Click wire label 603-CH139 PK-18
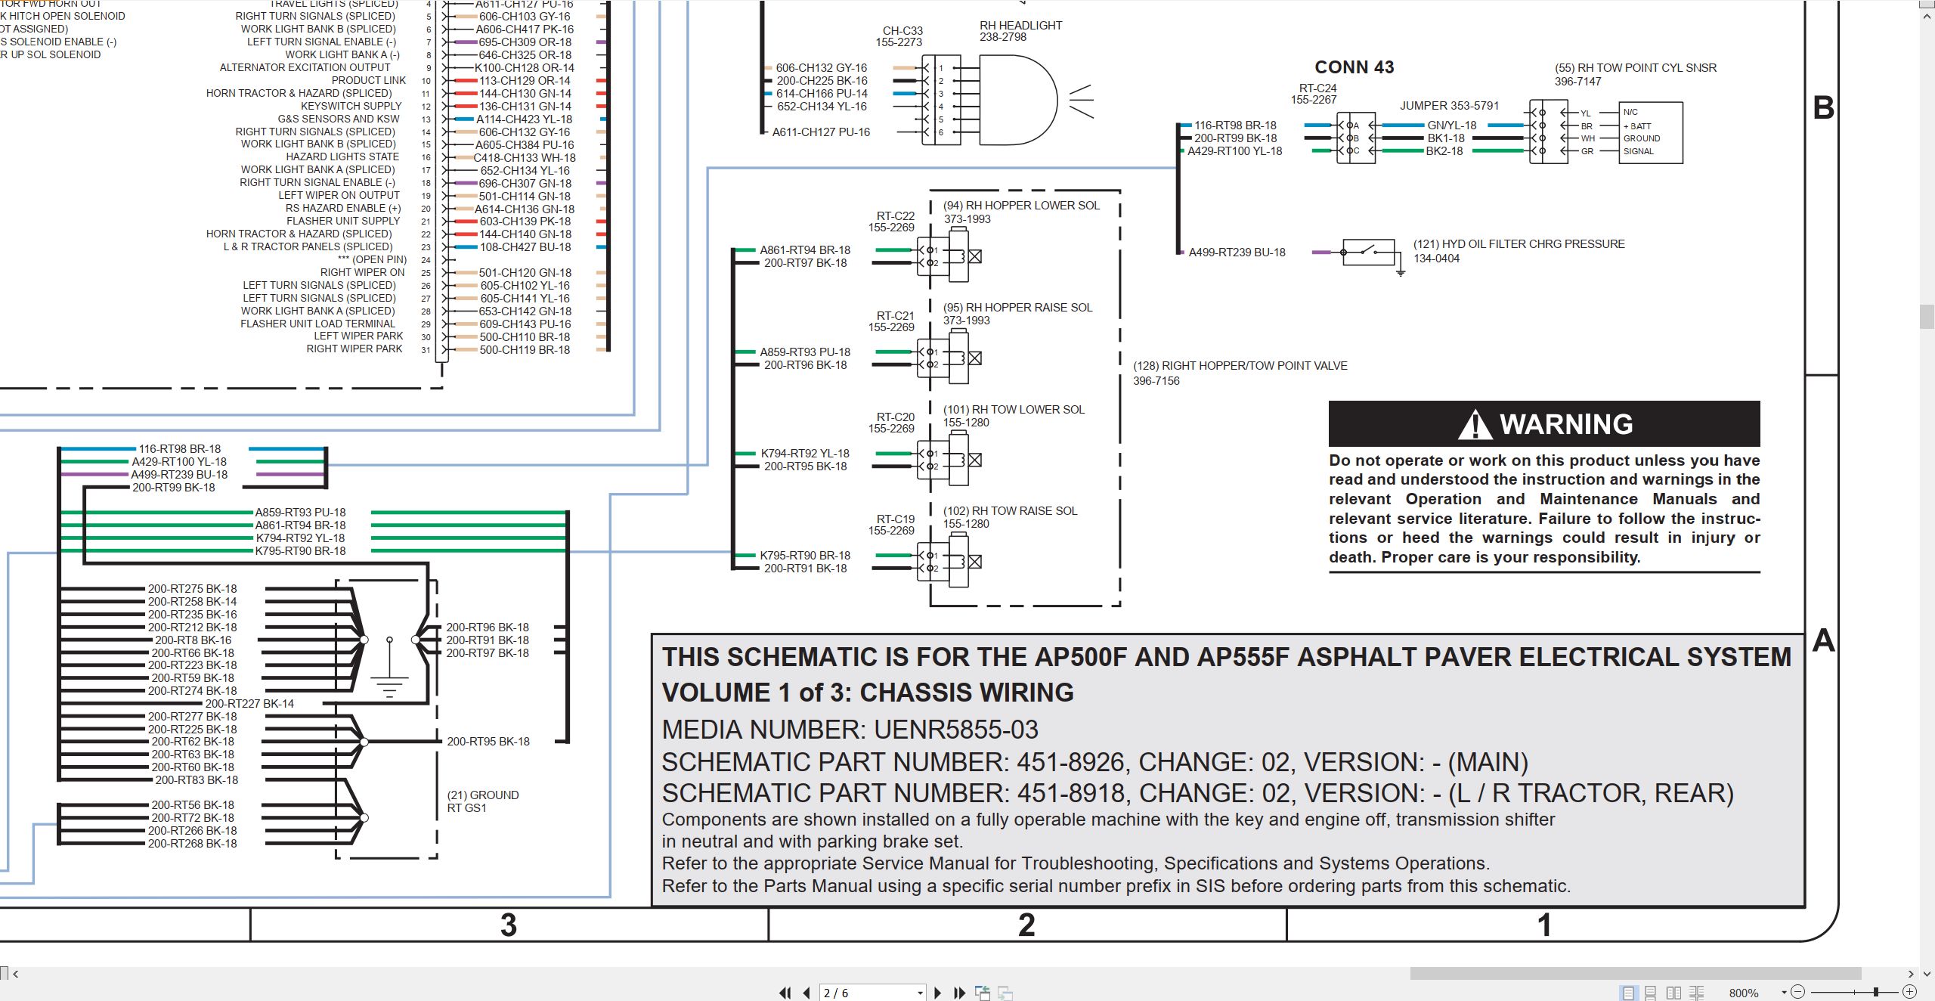Image resolution: width=1935 pixels, height=1001 pixels. [525, 222]
